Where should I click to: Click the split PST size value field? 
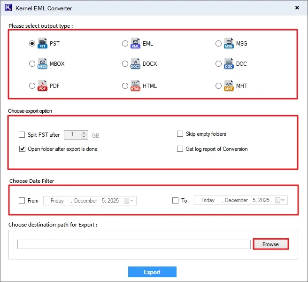point(72,135)
